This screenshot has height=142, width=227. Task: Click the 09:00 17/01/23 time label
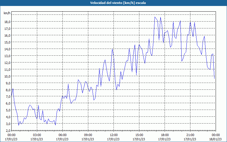tap(88, 137)
